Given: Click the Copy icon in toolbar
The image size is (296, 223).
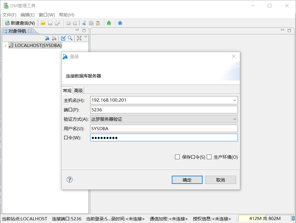Looking at the screenshot, I should point(91,23).
